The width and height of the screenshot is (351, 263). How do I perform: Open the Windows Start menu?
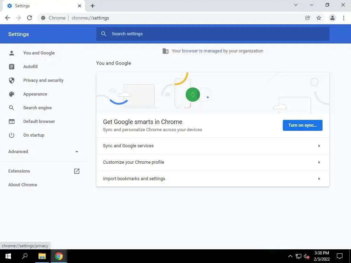(x=8, y=256)
